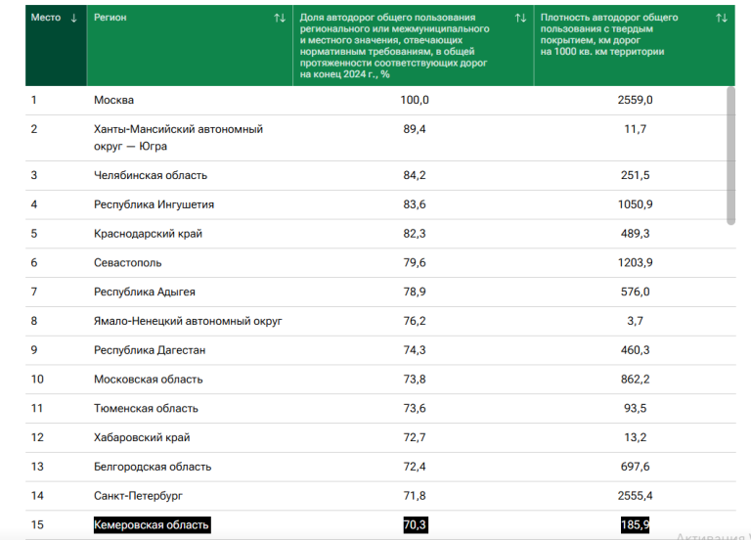Viewport: 751px width, 540px height.
Task: Select Республика Адыгея row
Action: click(x=144, y=292)
